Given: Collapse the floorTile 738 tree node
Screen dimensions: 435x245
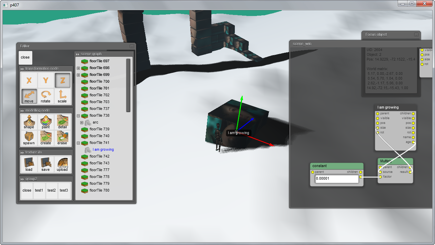Looking at the screenshot, I should point(79,116).
